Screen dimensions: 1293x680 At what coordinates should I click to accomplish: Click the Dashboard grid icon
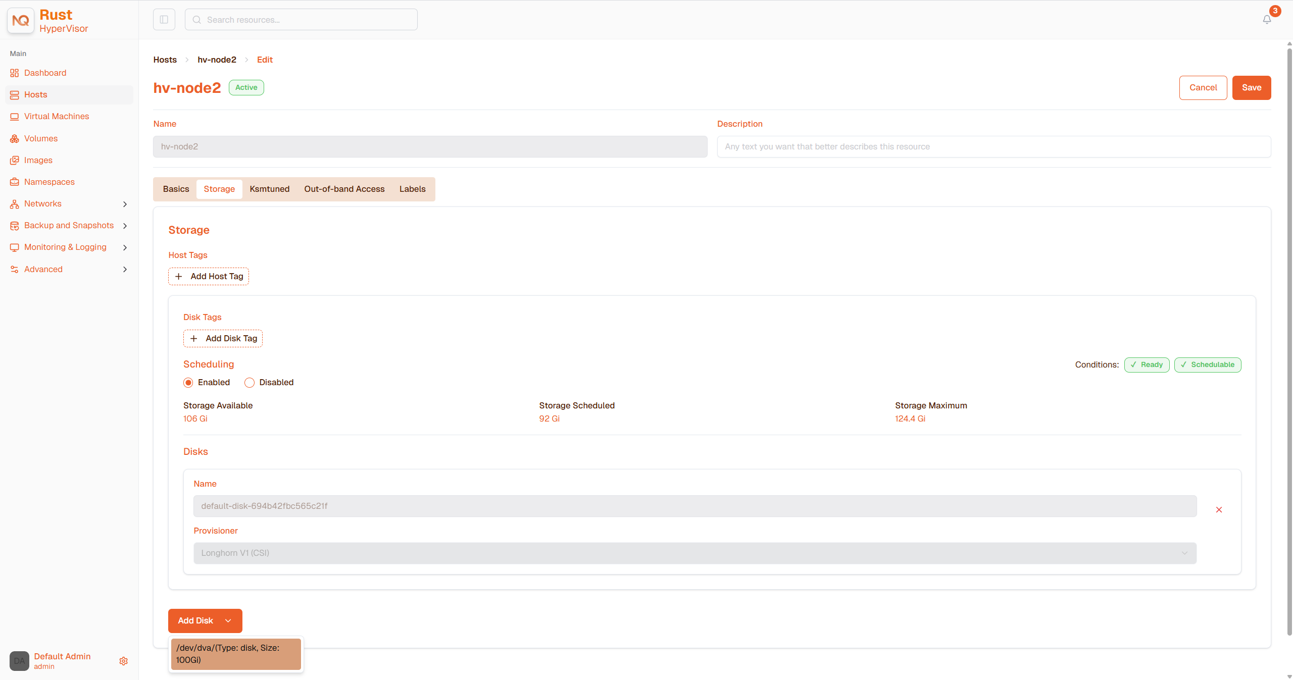point(14,73)
